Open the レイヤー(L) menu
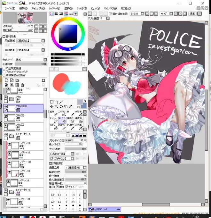 (x=55, y=8)
